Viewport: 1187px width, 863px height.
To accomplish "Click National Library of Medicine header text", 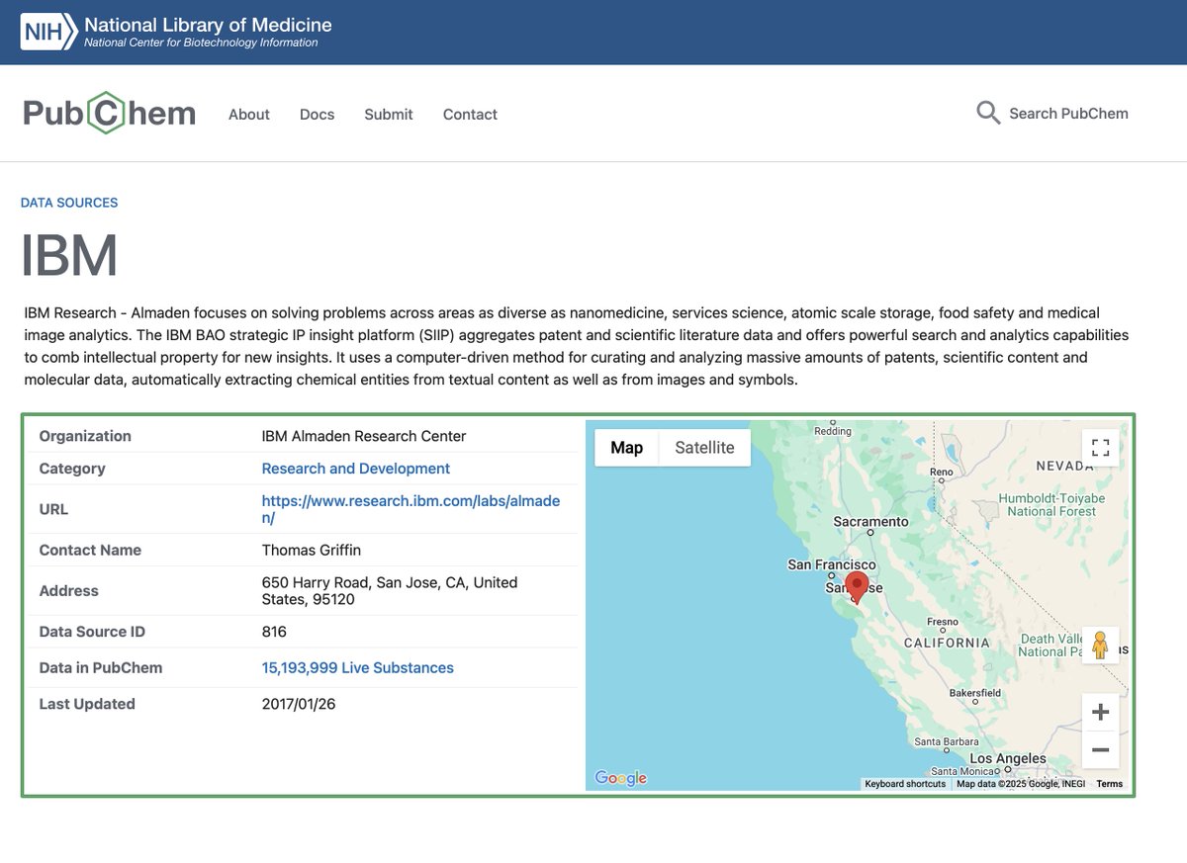I will point(209,25).
